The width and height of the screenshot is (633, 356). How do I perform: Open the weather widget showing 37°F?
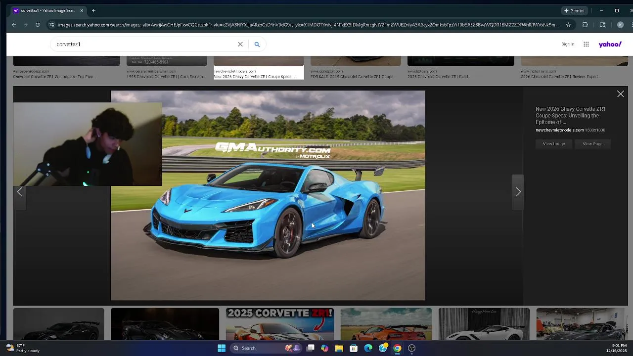(23, 348)
